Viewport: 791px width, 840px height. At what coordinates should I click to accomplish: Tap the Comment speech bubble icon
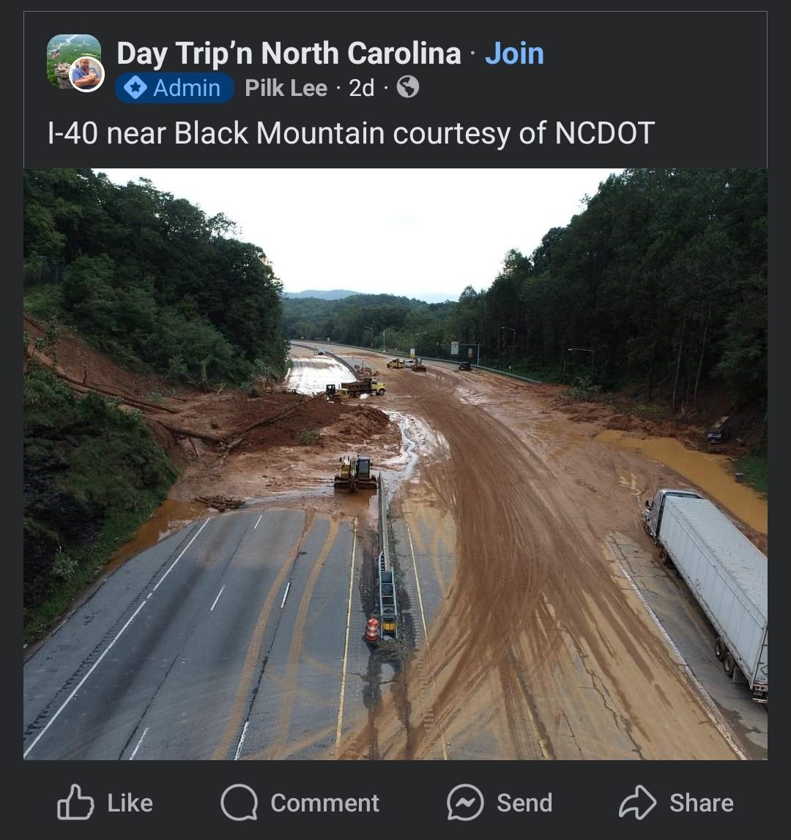pos(239,803)
